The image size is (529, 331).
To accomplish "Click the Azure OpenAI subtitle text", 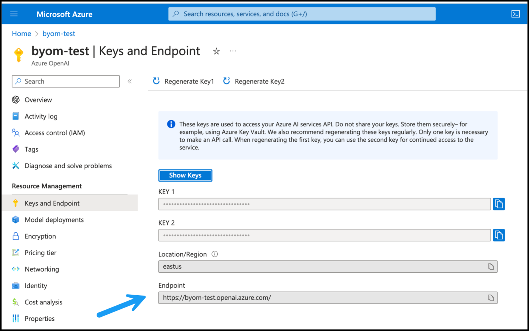I will click(50, 63).
